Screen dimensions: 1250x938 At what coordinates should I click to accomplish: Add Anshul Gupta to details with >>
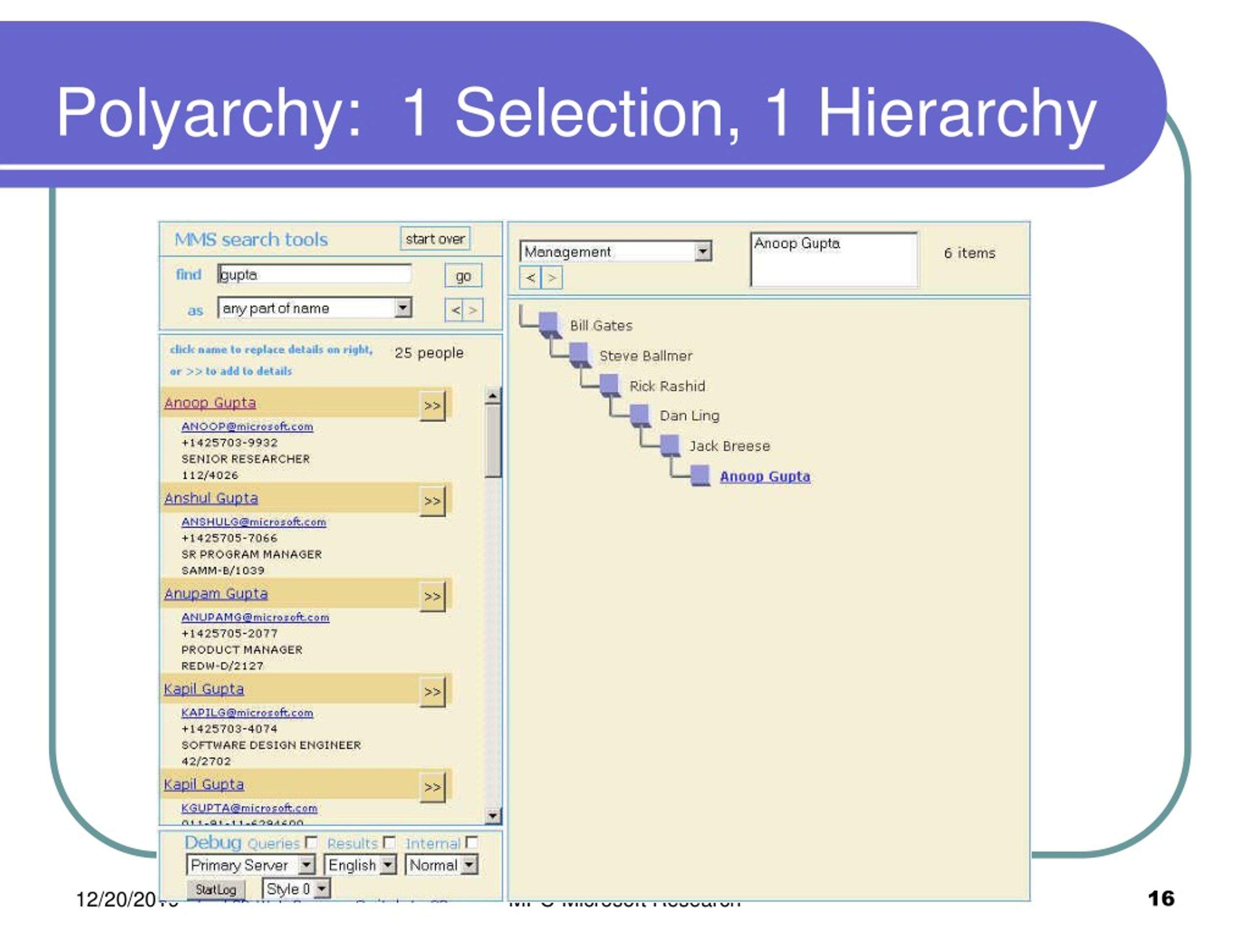click(x=432, y=501)
